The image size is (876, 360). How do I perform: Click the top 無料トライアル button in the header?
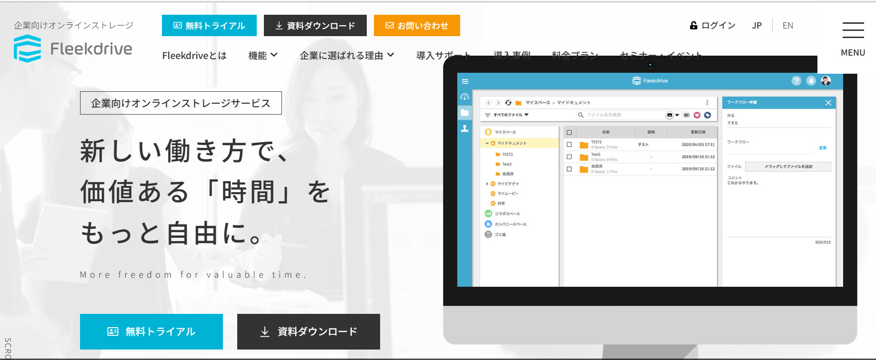[209, 26]
